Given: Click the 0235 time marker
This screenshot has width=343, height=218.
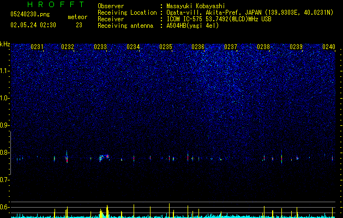Looking at the screenshot, I should coord(166,47).
